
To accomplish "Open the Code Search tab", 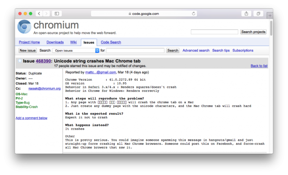I will coord(111,42).
